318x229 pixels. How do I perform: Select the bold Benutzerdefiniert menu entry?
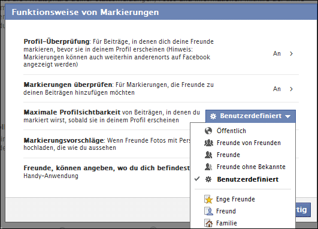click(243, 179)
